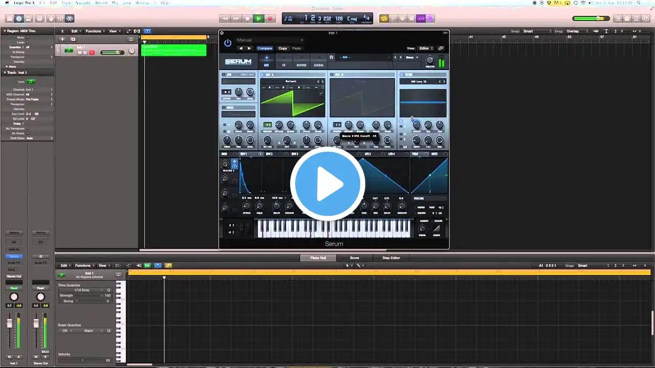Image resolution: width=655 pixels, height=368 pixels.
Task: Open the Editors scissors button
Action: click(x=70, y=19)
